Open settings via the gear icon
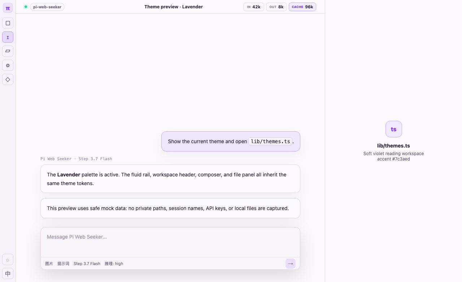 8,65
